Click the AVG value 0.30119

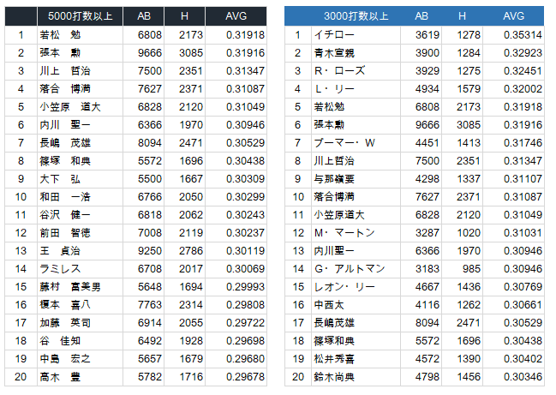point(245,251)
